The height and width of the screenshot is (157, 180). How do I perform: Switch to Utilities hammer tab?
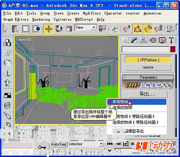pyautogui.click(x=171, y=40)
